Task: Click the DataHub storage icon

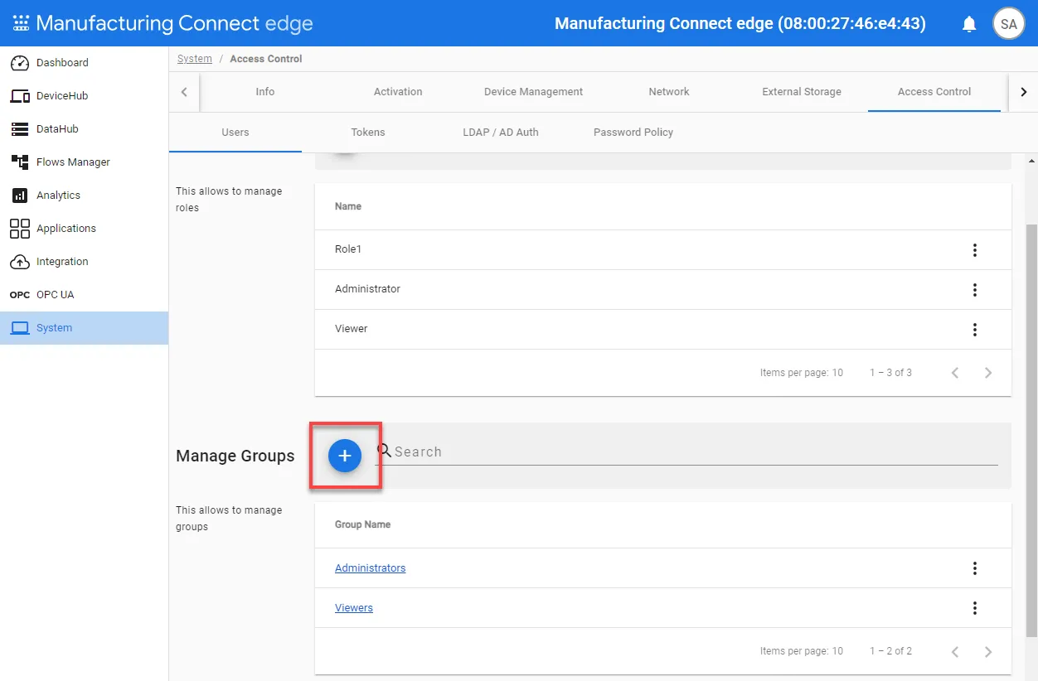Action: [20, 129]
